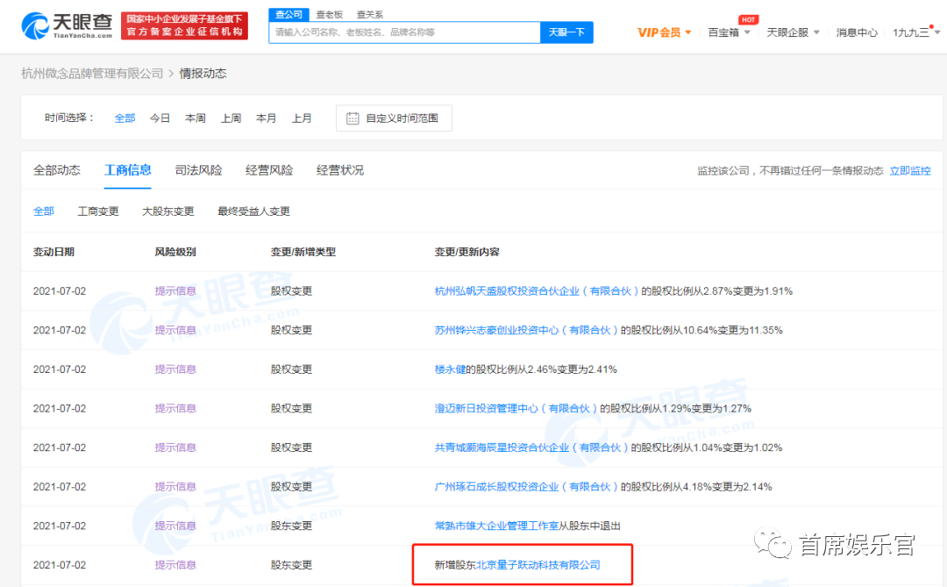Select the 大股东变更 sub-filter
Image resolution: width=947 pixels, height=587 pixels.
pyautogui.click(x=167, y=211)
